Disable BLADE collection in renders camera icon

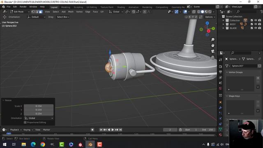point(260,28)
